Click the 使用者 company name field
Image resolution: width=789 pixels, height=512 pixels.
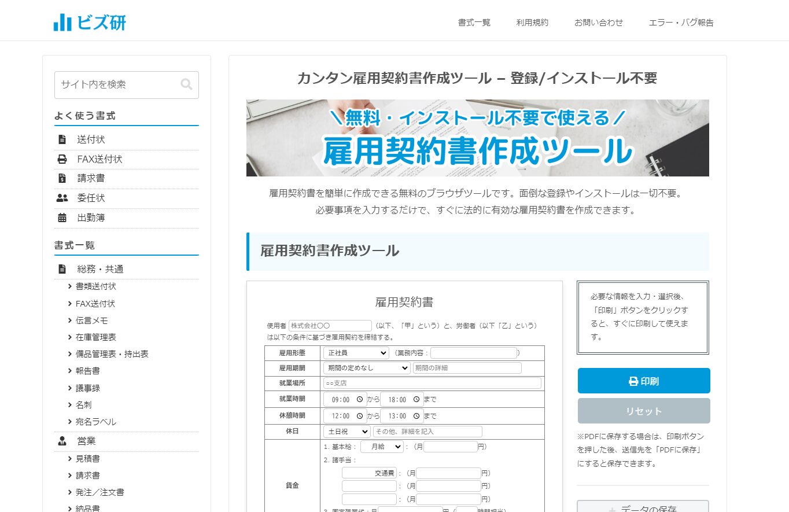coord(330,326)
